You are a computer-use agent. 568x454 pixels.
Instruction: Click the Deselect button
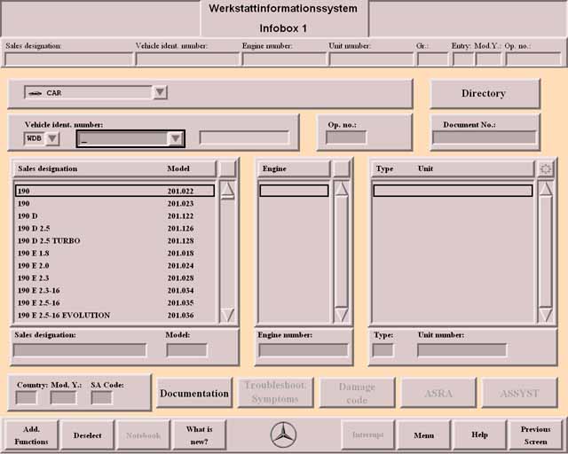tap(87, 435)
